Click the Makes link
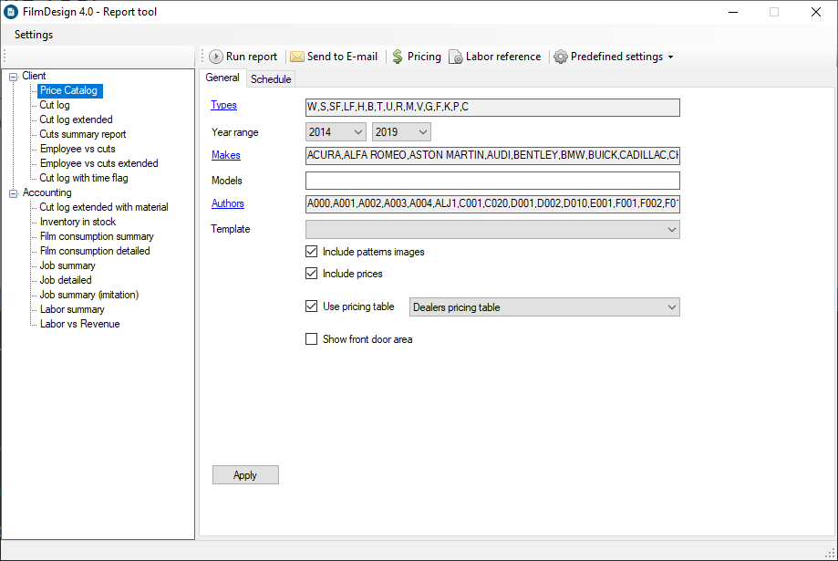 tap(226, 155)
